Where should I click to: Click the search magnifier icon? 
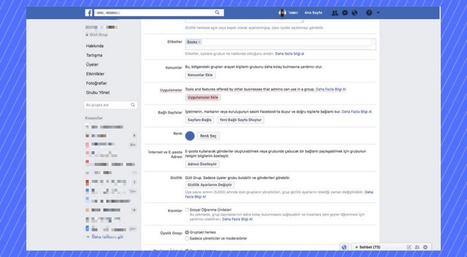tap(217, 12)
